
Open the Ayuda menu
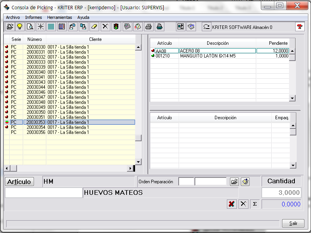pyautogui.click(x=83, y=17)
